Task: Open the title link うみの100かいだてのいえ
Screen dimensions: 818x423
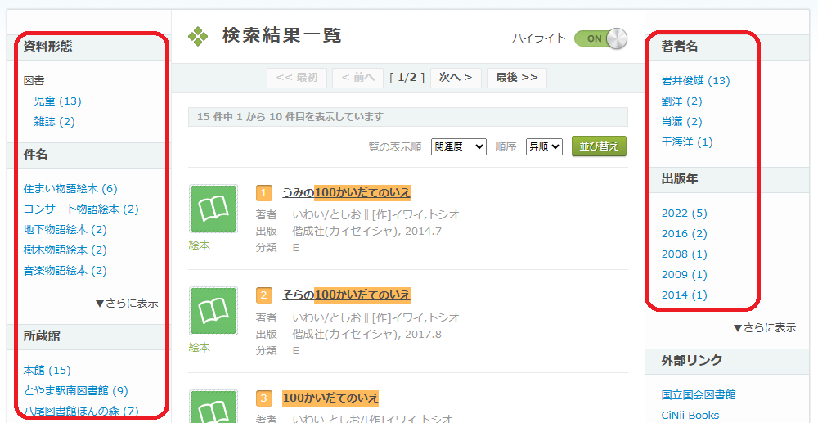Action: (x=346, y=192)
